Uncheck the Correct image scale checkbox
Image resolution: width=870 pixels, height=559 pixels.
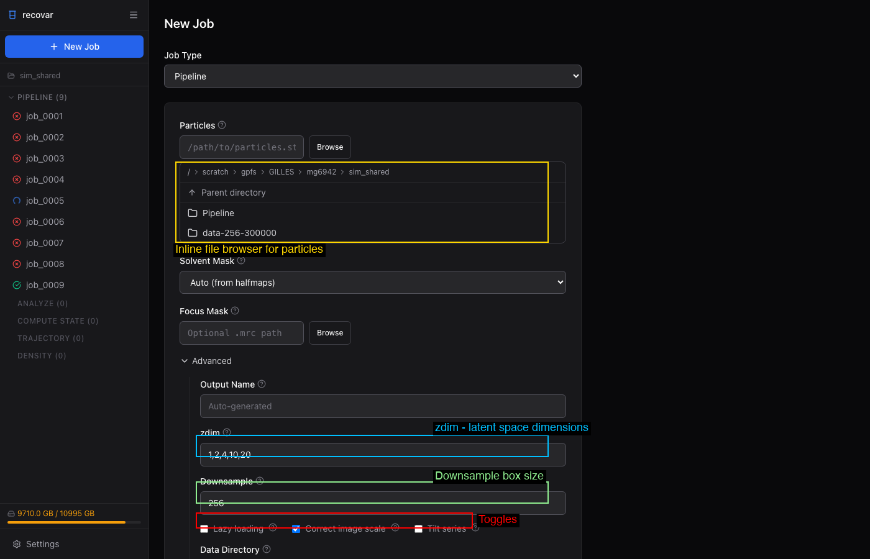296,529
